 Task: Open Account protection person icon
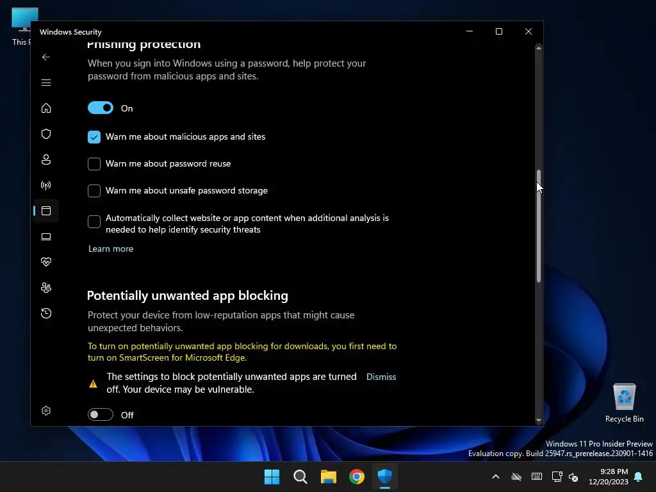pos(46,160)
